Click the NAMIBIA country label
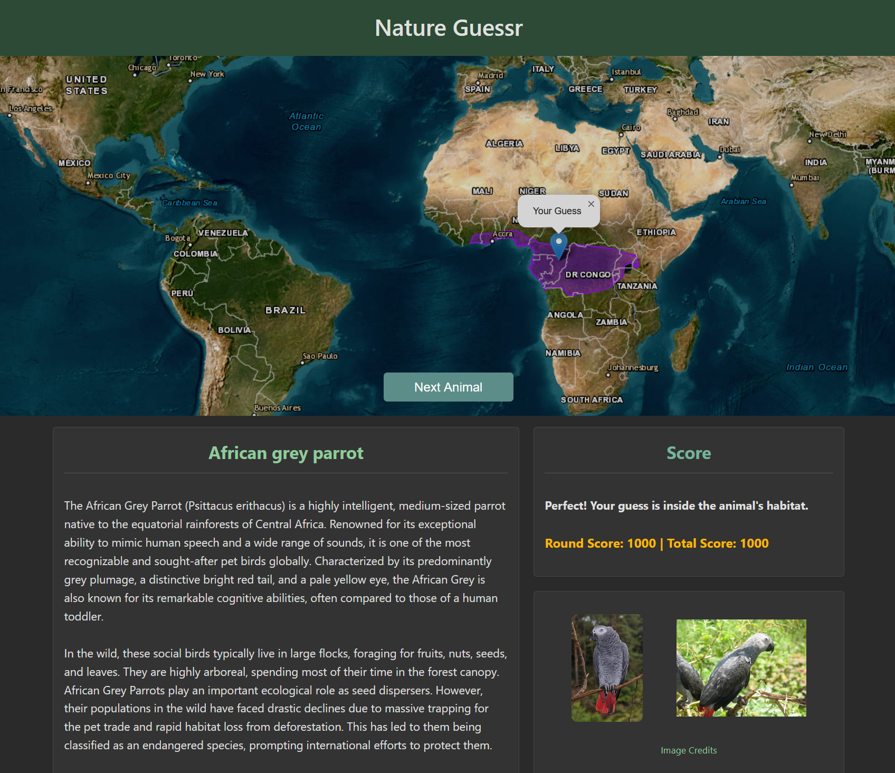The height and width of the screenshot is (773, 895). pyautogui.click(x=563, y=353)
